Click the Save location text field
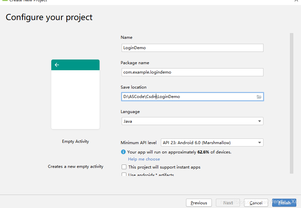 click(x=188, y=97)
